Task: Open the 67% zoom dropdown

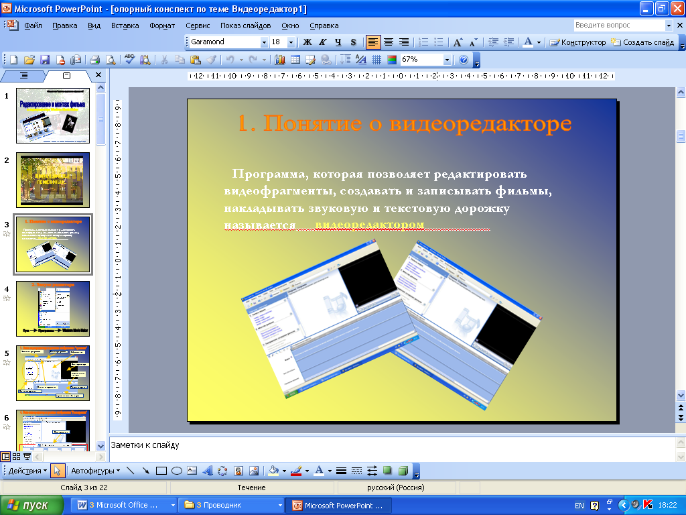Action: 447,60
